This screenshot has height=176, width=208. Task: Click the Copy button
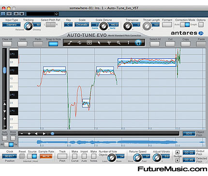[x=186, y=44]
